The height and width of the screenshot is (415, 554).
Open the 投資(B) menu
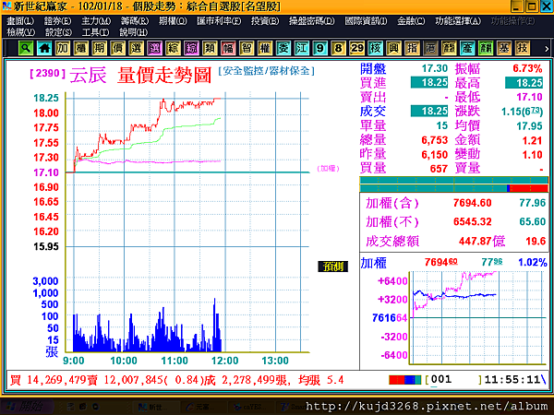(x=265, y=21)
